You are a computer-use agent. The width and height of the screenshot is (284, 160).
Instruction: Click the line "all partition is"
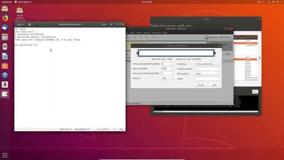pyautogui.click(x=25, y=45)
